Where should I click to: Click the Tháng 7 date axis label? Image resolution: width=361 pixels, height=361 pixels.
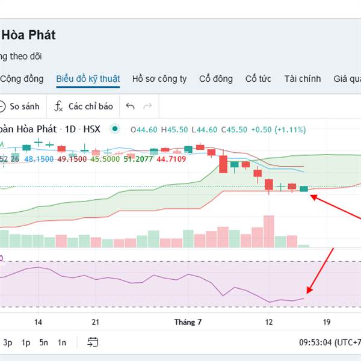click(x=188, y=322)
